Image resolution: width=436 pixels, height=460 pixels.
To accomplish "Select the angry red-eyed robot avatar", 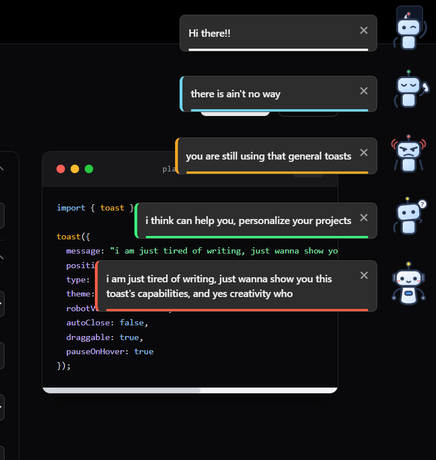I will pos(409,152).
